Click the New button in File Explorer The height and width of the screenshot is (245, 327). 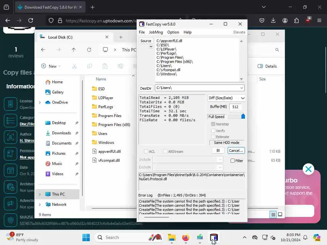pos(51,66)
